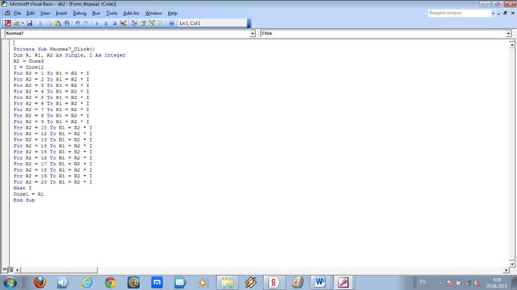Open the View Microsoft Access toolbar icon
Image resolution: width=517 pixels, height=290 pixels.
coord(8,23)
